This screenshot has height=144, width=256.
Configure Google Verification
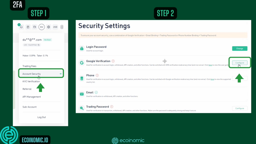click(240, 63)
